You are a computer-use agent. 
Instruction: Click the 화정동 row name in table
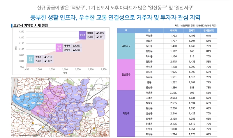(149, 134)
